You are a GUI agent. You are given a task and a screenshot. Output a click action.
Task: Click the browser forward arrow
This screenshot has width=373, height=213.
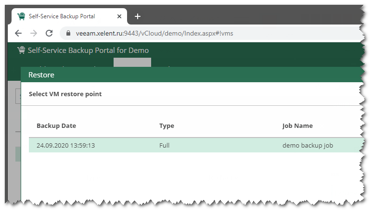pyautogui.click(x=34, y=33)
